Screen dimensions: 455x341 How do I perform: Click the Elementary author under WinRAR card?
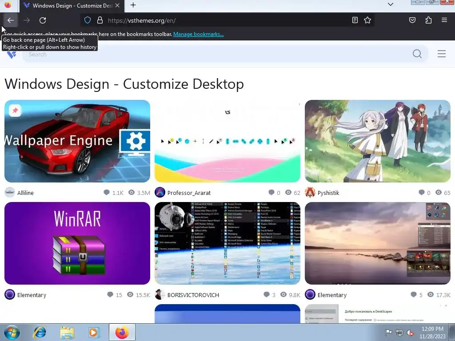(x=32, y=295)
